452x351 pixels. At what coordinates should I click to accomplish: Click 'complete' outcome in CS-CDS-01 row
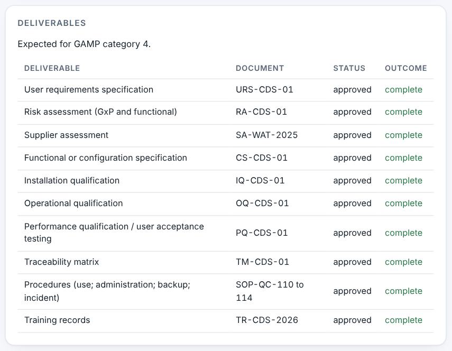(x=403, y=158)
